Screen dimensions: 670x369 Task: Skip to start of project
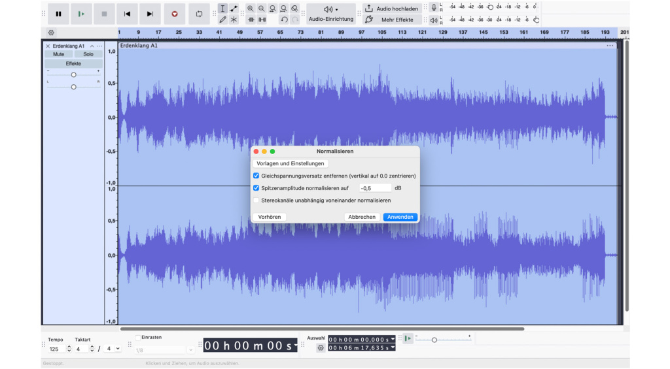pos(127,14)
